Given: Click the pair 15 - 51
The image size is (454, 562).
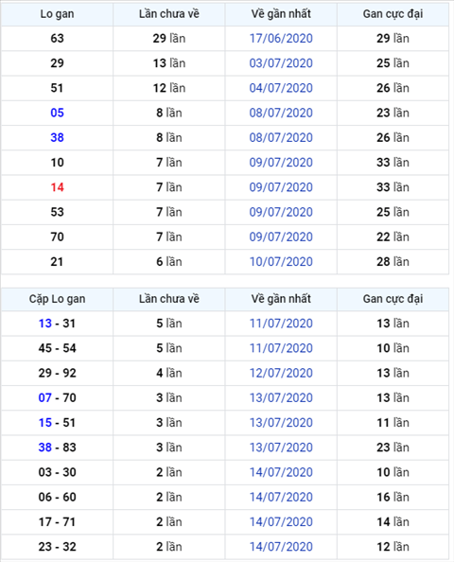Looking at the screenshot, I should [x=57, y=423].
